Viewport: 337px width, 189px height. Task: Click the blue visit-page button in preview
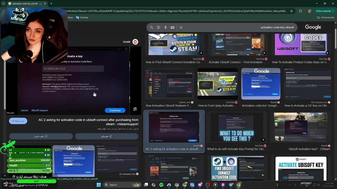pos(18,121)
